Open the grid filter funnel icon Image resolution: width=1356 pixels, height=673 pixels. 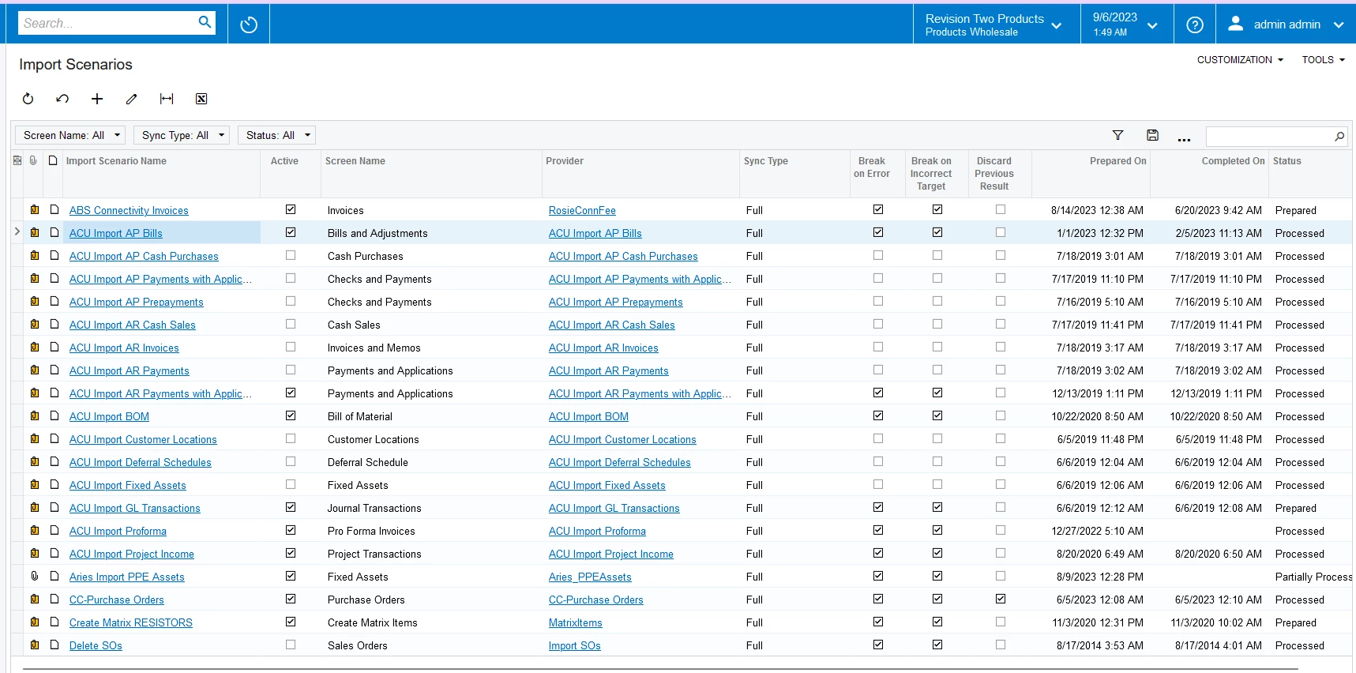(1117, 135)
